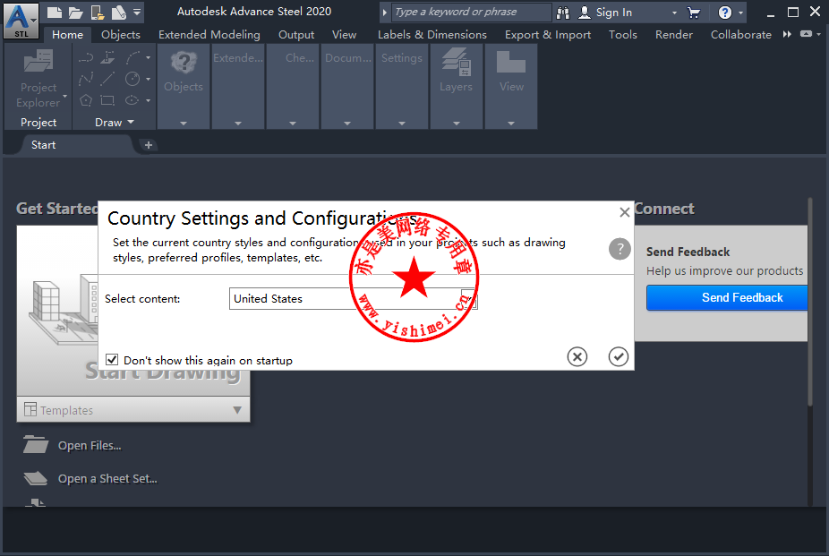
Task: Open the Select content country dropdown
Action: coord(354,299)
